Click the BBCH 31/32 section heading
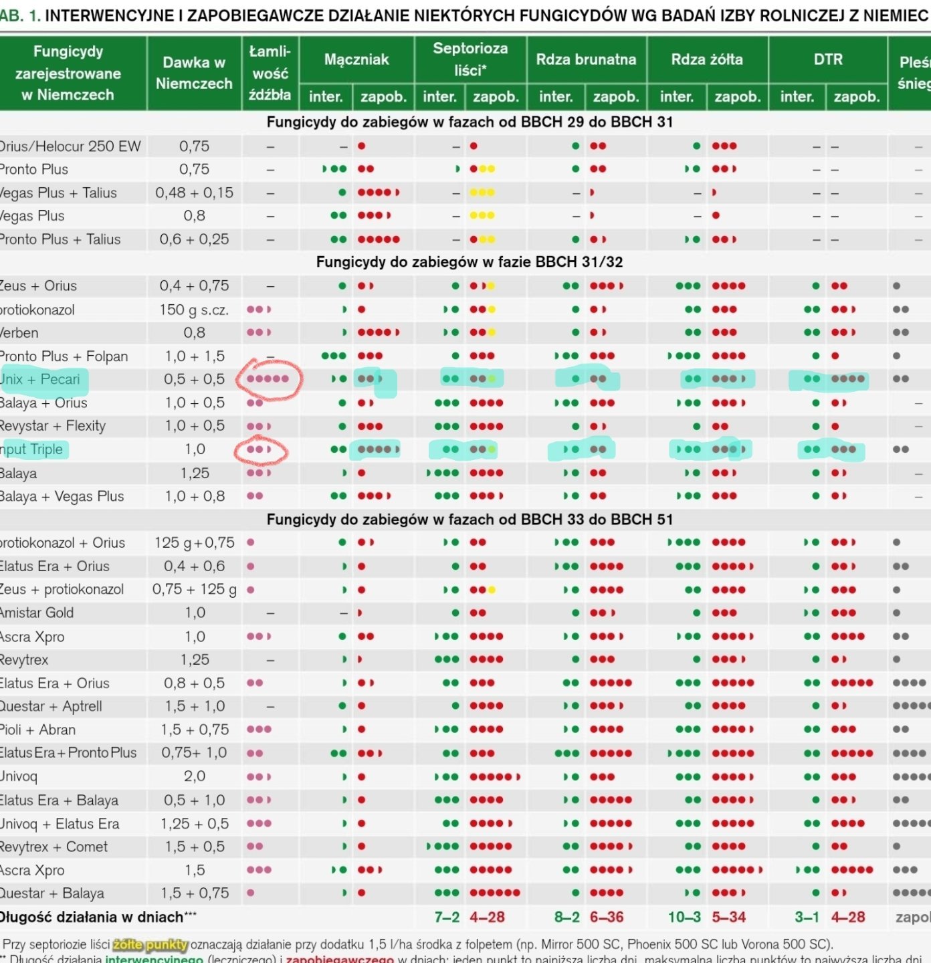This screenshot has width=931, height=963. 469,261
